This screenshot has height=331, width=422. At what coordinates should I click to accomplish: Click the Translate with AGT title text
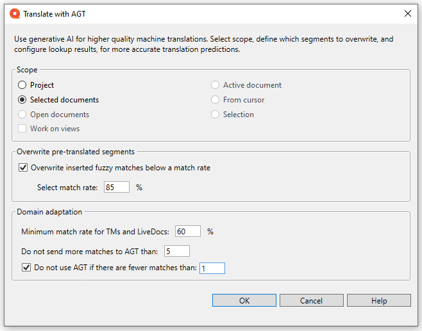click(x=55, y=14)
